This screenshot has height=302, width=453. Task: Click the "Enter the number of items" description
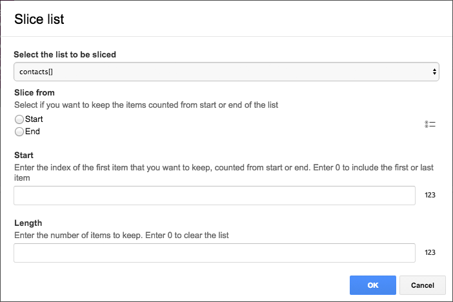pos(121,236)
